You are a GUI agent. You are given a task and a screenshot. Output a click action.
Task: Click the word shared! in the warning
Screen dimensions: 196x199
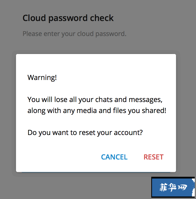point(154,110)
